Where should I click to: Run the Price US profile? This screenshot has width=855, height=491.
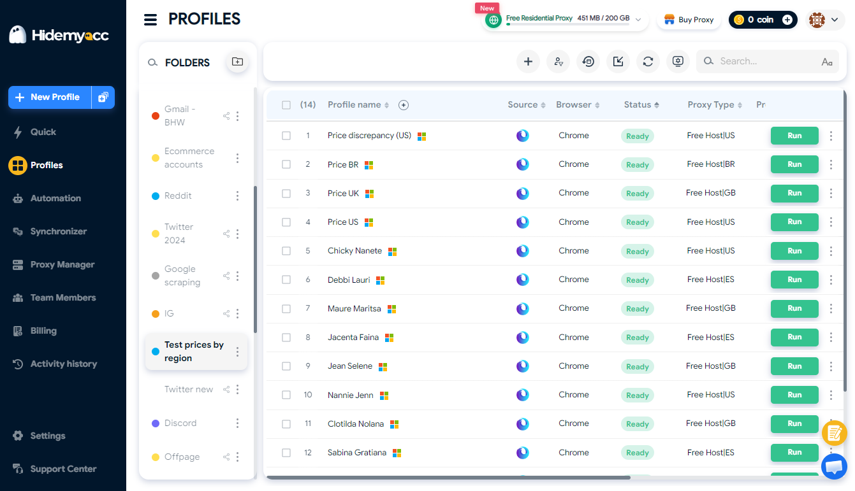(x=794, y=222)
